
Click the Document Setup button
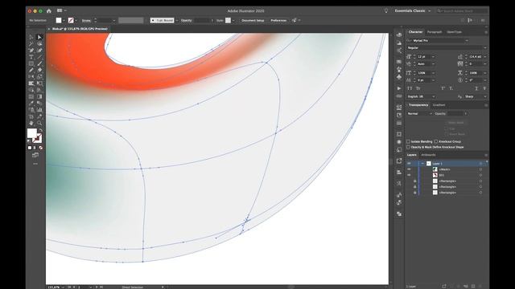pos(253,20)
